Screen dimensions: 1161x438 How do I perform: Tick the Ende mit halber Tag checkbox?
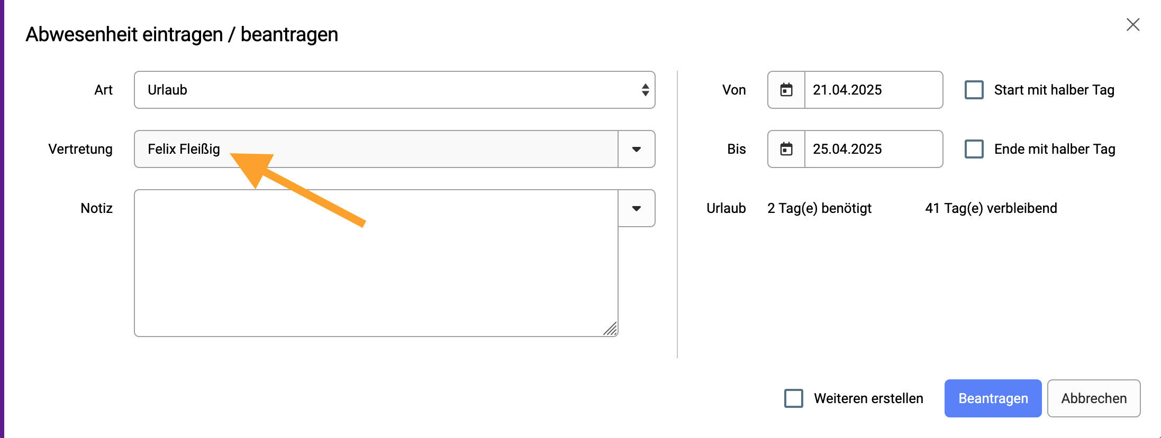pos(974,149)
